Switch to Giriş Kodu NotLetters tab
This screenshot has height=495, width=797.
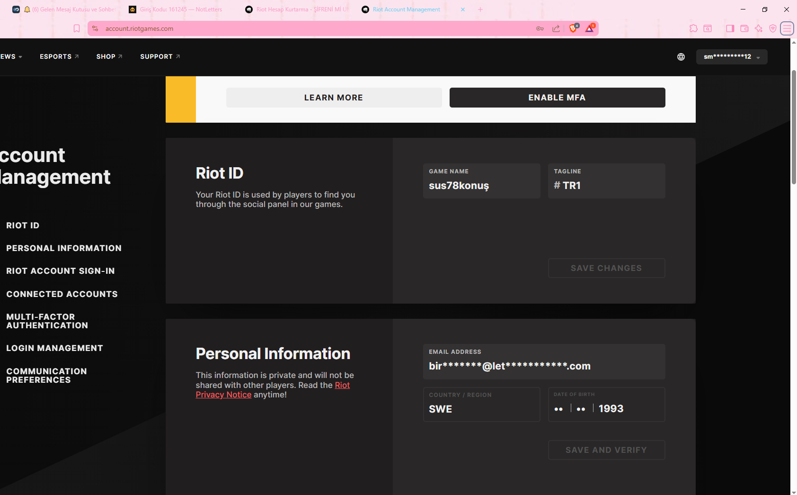pyautogui.click(x=181, y=9)
